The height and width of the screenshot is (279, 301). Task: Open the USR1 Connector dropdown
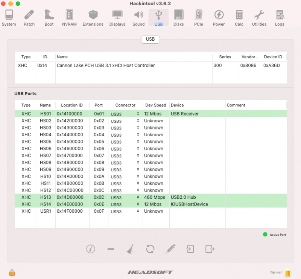125,212
